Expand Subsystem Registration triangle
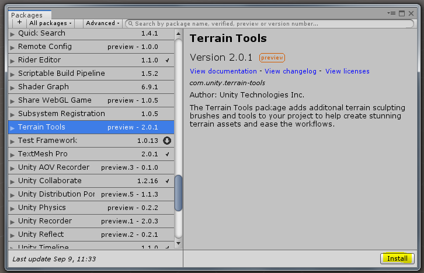 pyautogui.click(x=12, y=114)
